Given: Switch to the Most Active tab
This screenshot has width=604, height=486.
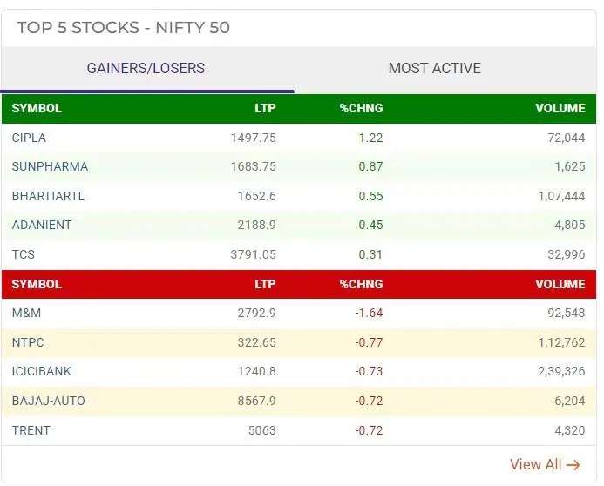Looking at the screenshot, I should coord(434,68).
